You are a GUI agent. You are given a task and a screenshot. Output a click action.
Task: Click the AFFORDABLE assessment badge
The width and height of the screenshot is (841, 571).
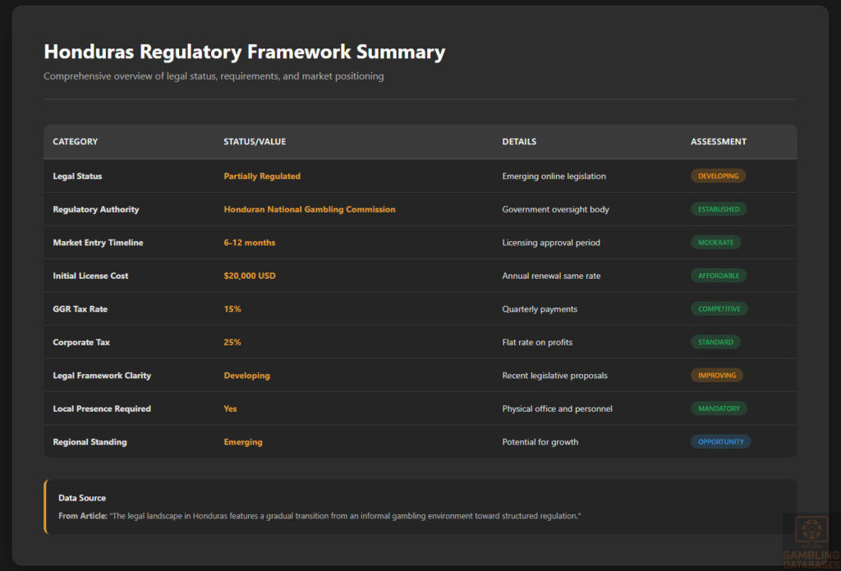[719, 276]
